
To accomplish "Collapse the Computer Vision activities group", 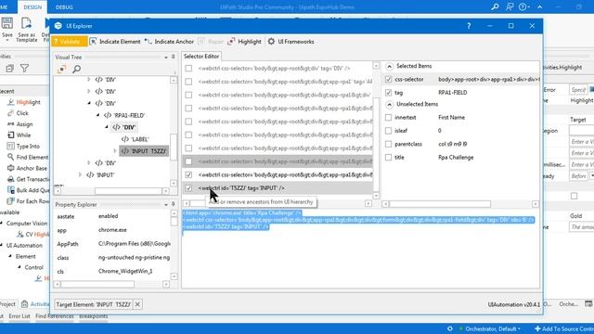I will tap(2, 224).
